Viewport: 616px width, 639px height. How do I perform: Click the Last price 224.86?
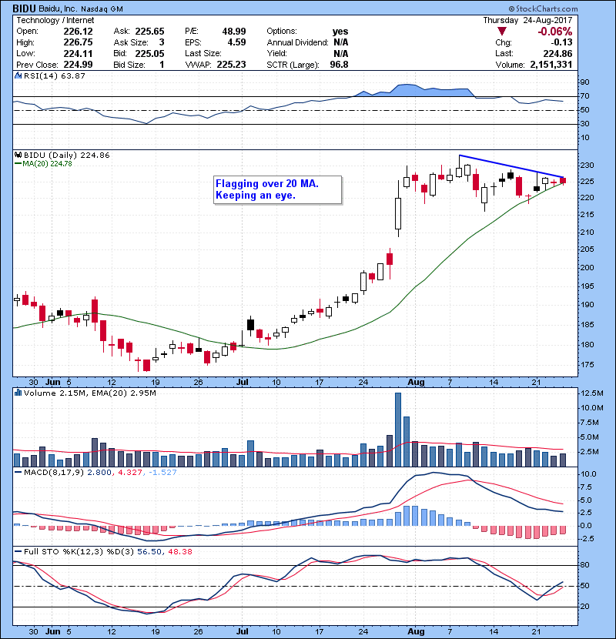pyautogui.click(x=557, y=53)
